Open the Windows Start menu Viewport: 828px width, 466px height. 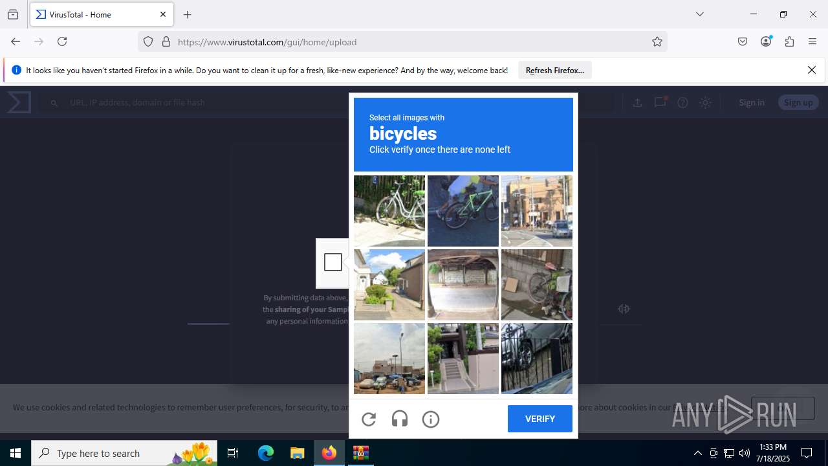tap(16, 453)
